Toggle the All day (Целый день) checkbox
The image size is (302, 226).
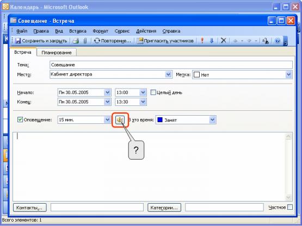click(153, 92)
